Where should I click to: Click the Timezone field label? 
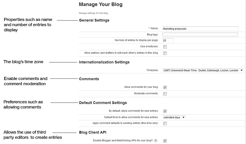tap(152, 70)
